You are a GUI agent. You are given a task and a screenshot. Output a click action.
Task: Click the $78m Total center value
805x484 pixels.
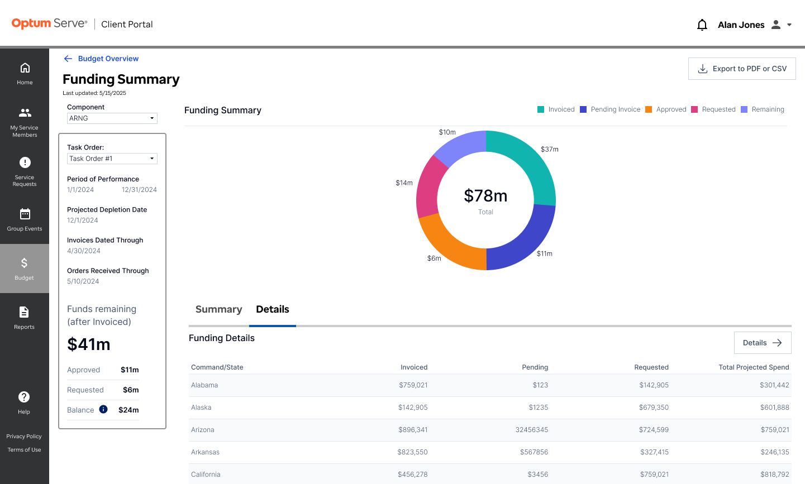[485, 196]
